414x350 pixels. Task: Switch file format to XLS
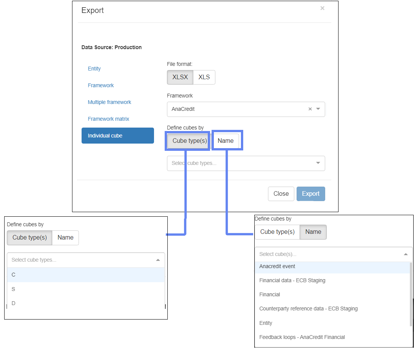coord(204,77)
